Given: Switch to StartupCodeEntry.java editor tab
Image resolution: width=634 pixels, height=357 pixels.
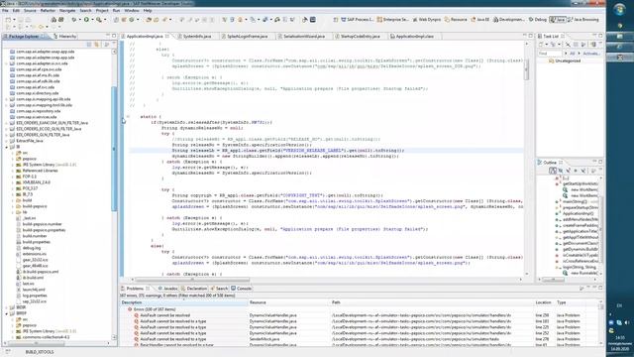Looking at the screenshot, I should point(359,37).
